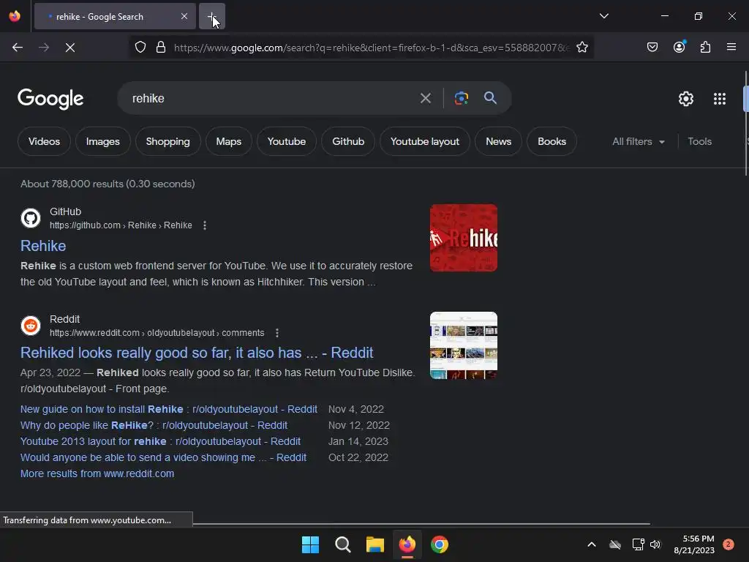
Task: Open the Rehike GitHub result link
Action: [43, 246]
